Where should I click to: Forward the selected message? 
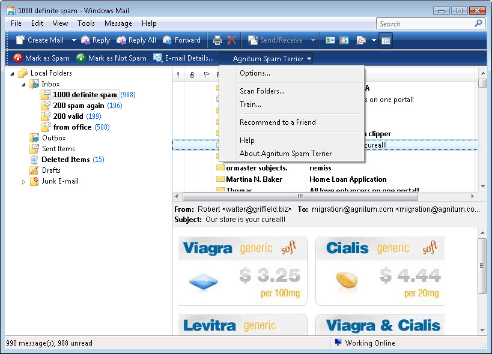[181, 40]
